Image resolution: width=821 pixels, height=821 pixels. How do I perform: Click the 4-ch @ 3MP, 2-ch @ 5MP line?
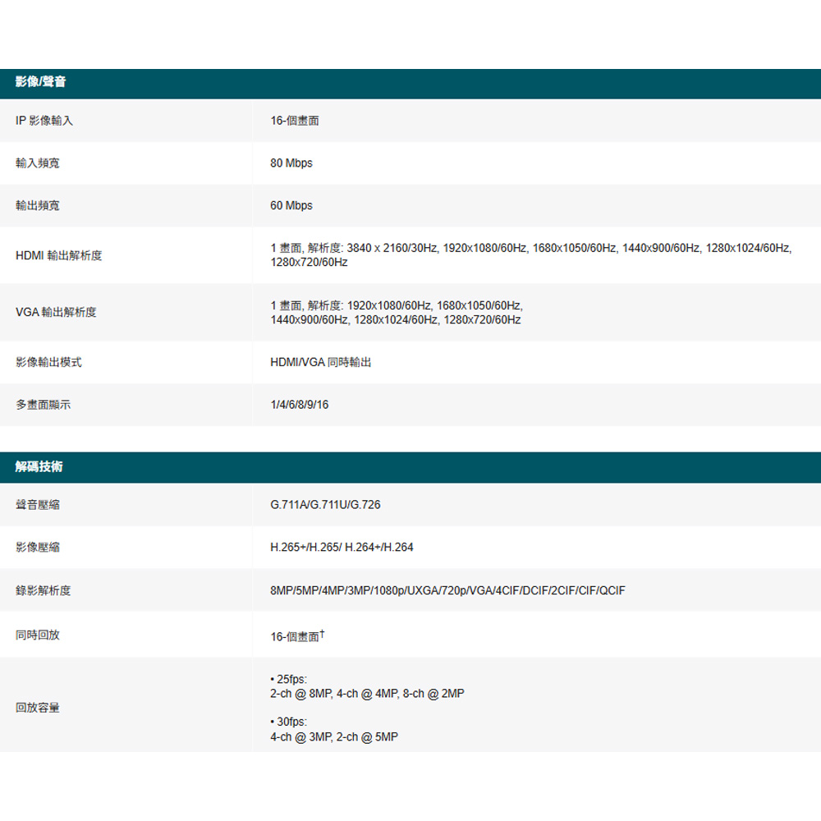[334, 737]
